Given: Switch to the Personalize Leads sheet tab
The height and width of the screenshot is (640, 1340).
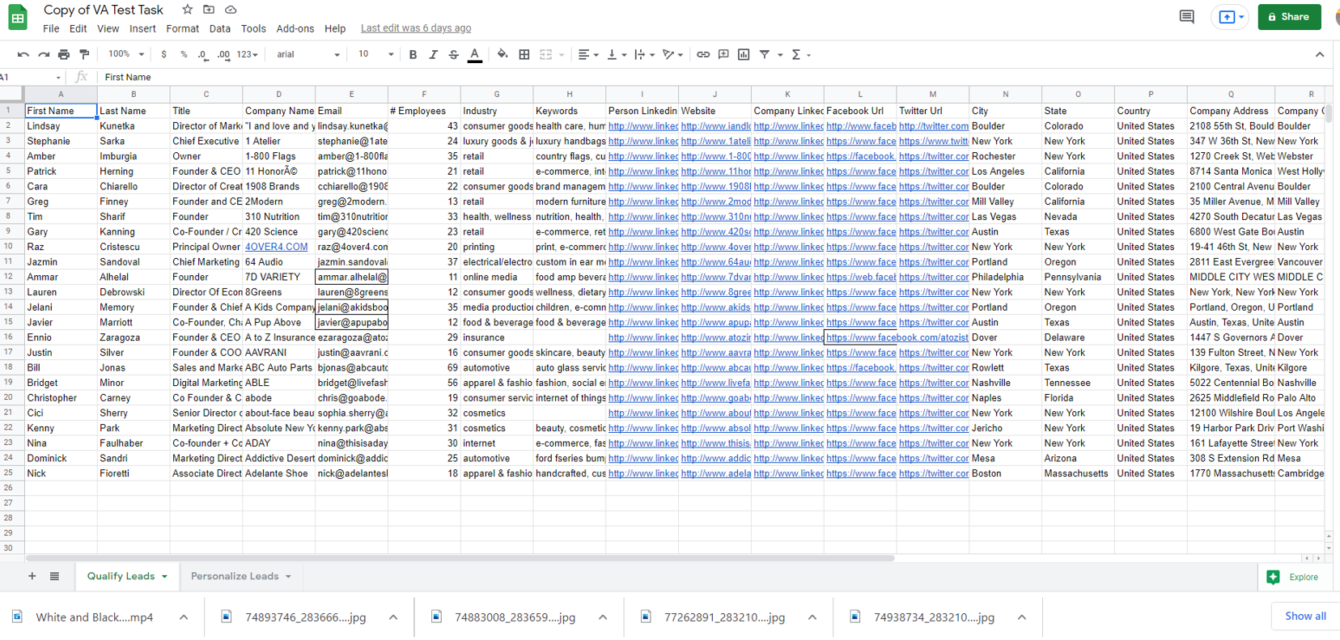Looking at the screenshot, I should point(240,576).
